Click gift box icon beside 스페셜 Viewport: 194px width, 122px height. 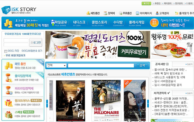[x=9, y=114]
